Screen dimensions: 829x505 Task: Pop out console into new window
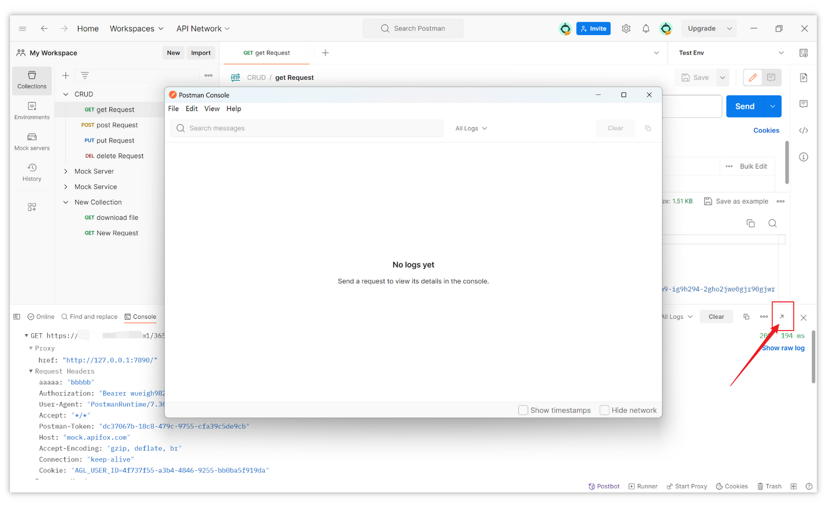pyautogui.click(x=782, y=317)
